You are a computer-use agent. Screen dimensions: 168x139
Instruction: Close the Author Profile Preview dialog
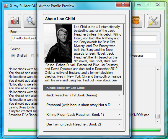coord(123,5)
